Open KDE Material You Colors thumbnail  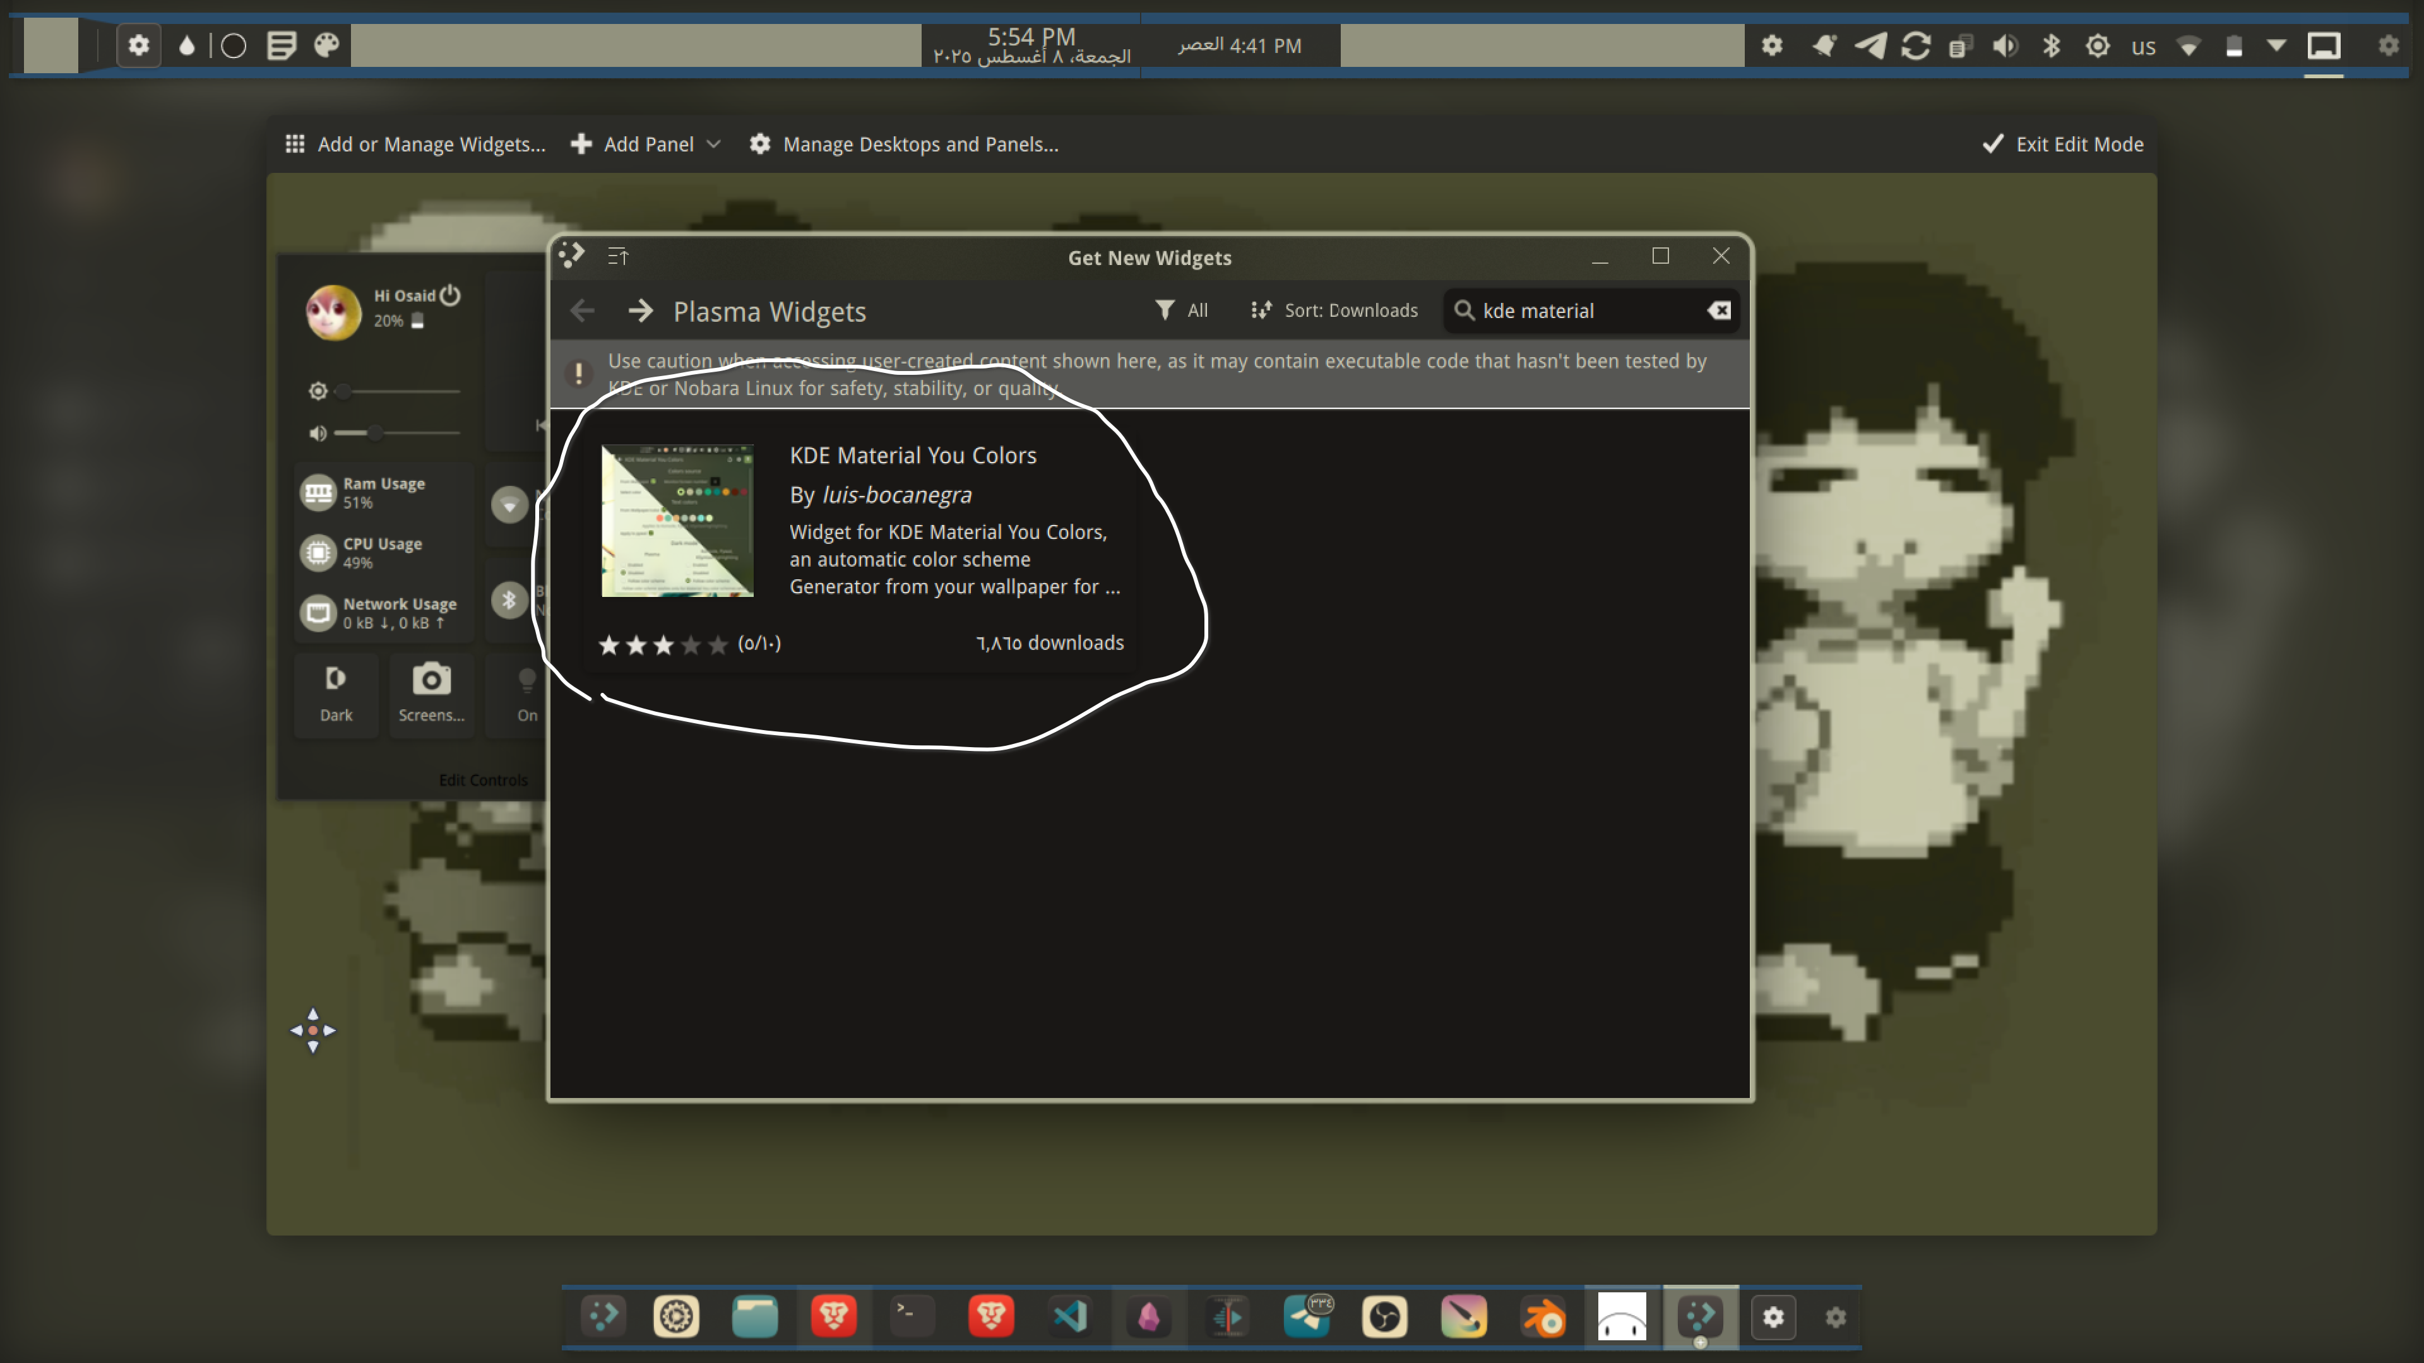[677, 520]
